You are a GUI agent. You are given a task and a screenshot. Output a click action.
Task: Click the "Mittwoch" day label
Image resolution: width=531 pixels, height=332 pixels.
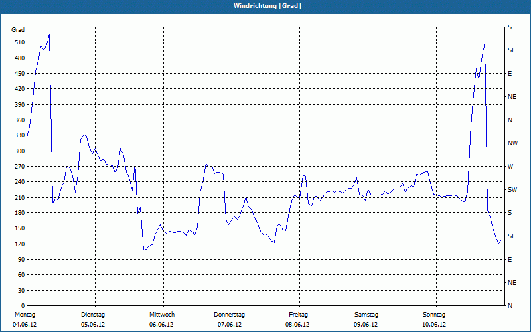162,315
